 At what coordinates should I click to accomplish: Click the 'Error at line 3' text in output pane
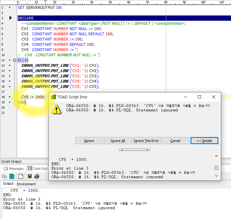click(x=22, y=199)
